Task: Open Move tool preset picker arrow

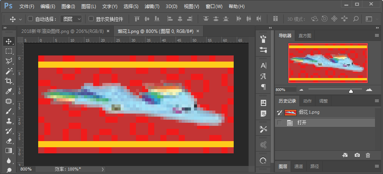Action: 20,19
